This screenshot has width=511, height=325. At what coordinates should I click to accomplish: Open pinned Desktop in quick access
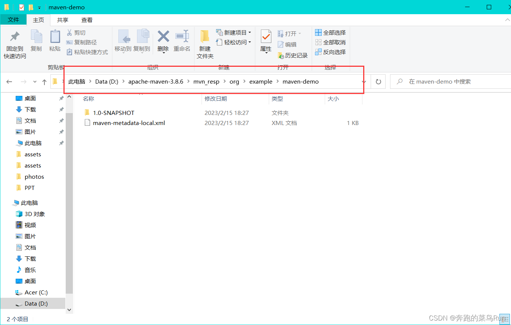click(x=30, y=99)
